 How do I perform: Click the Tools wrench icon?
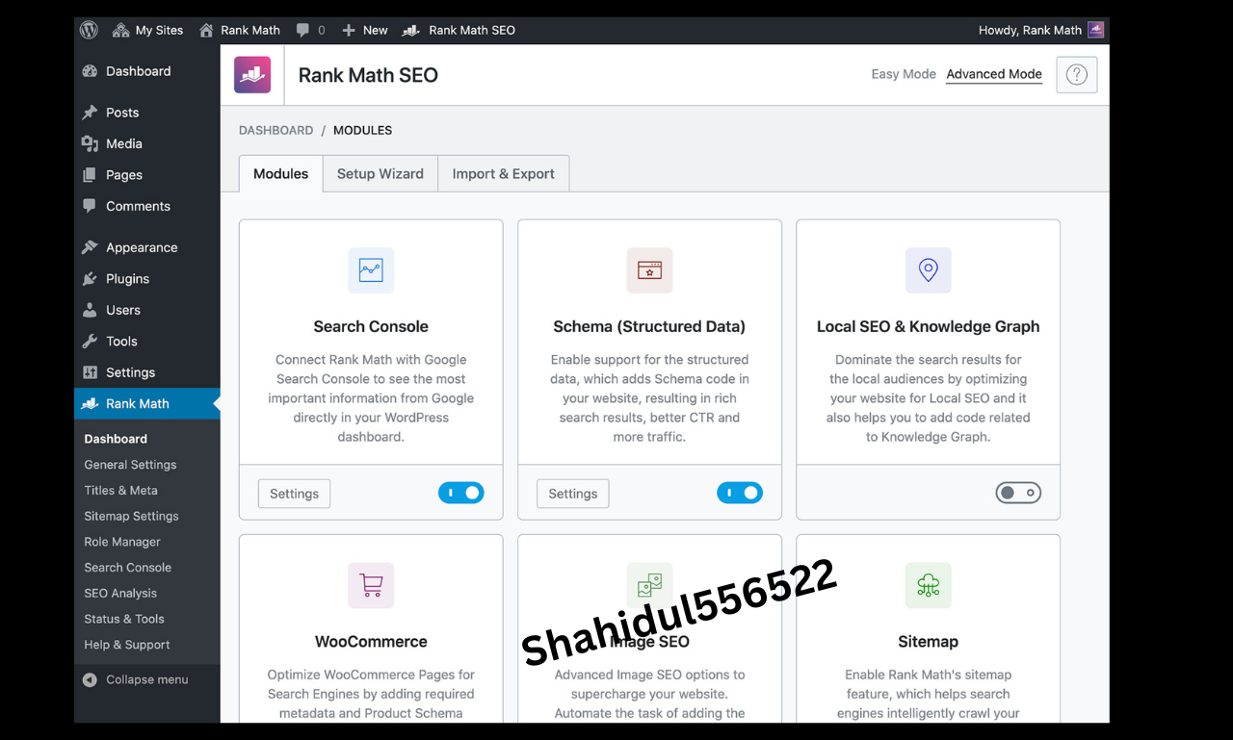pyautogui.click(x=91, y=342)
